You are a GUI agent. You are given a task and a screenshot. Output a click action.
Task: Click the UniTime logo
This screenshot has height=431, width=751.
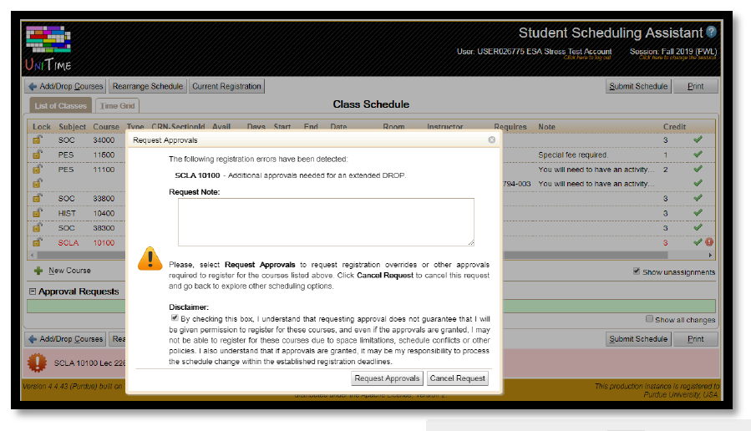tap(49, 49)
